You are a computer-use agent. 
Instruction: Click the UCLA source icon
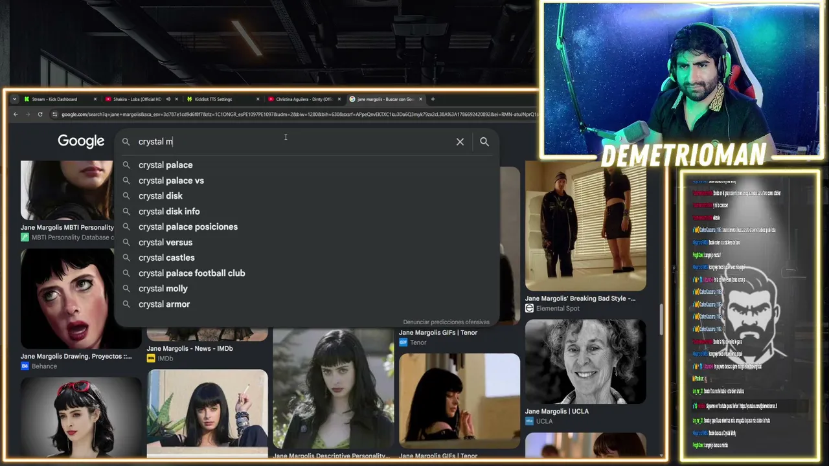pos(529,421)
